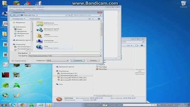190x107 pixels.
Task: Toggle preview pane icon in Explorer toolbar
Action: (137, 45)
